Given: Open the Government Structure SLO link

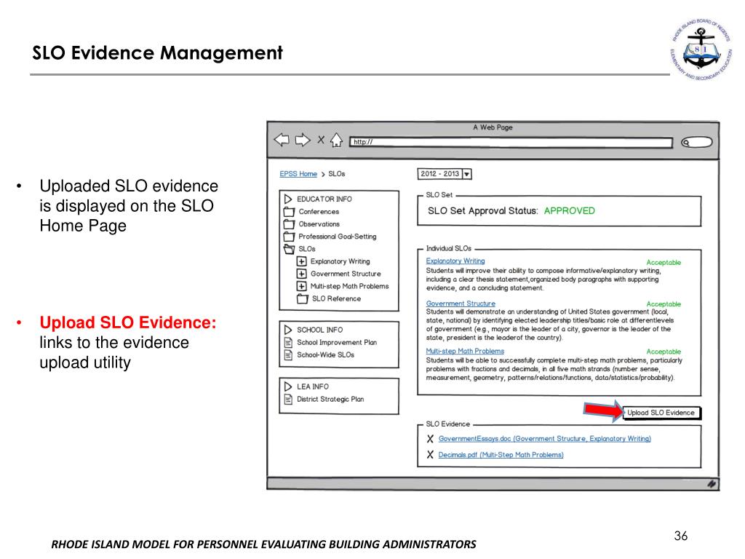Looking at the screenshot, I should pyautogui.click(x=461, y=304).
